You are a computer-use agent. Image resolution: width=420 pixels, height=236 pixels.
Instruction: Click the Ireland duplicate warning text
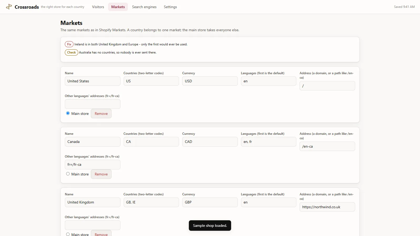pyautogui.click(x=131, y=44)
